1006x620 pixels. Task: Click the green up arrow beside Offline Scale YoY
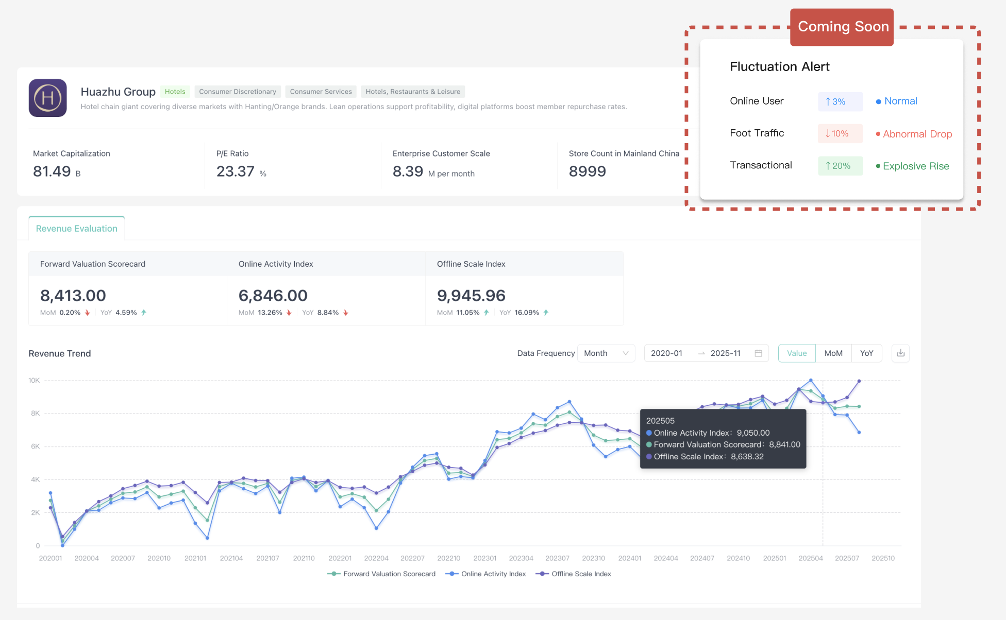545,312
